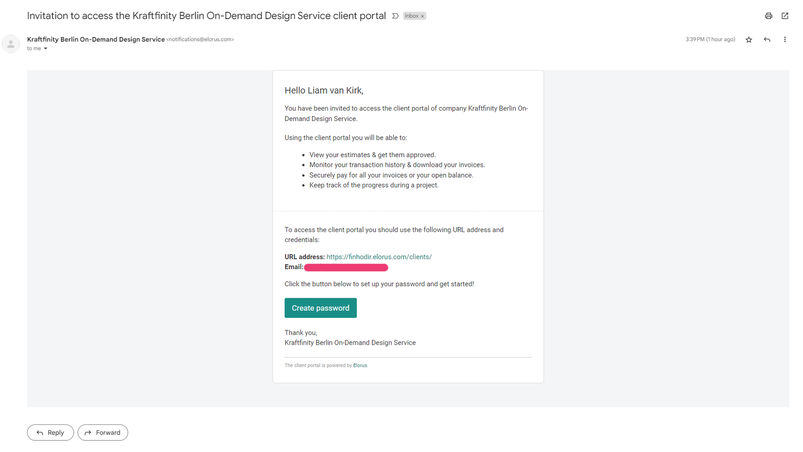Image resolution: width=803 pixels, height=452 pixels.
Task: Print this email with the printer icon
Action: tap(768, 16)
